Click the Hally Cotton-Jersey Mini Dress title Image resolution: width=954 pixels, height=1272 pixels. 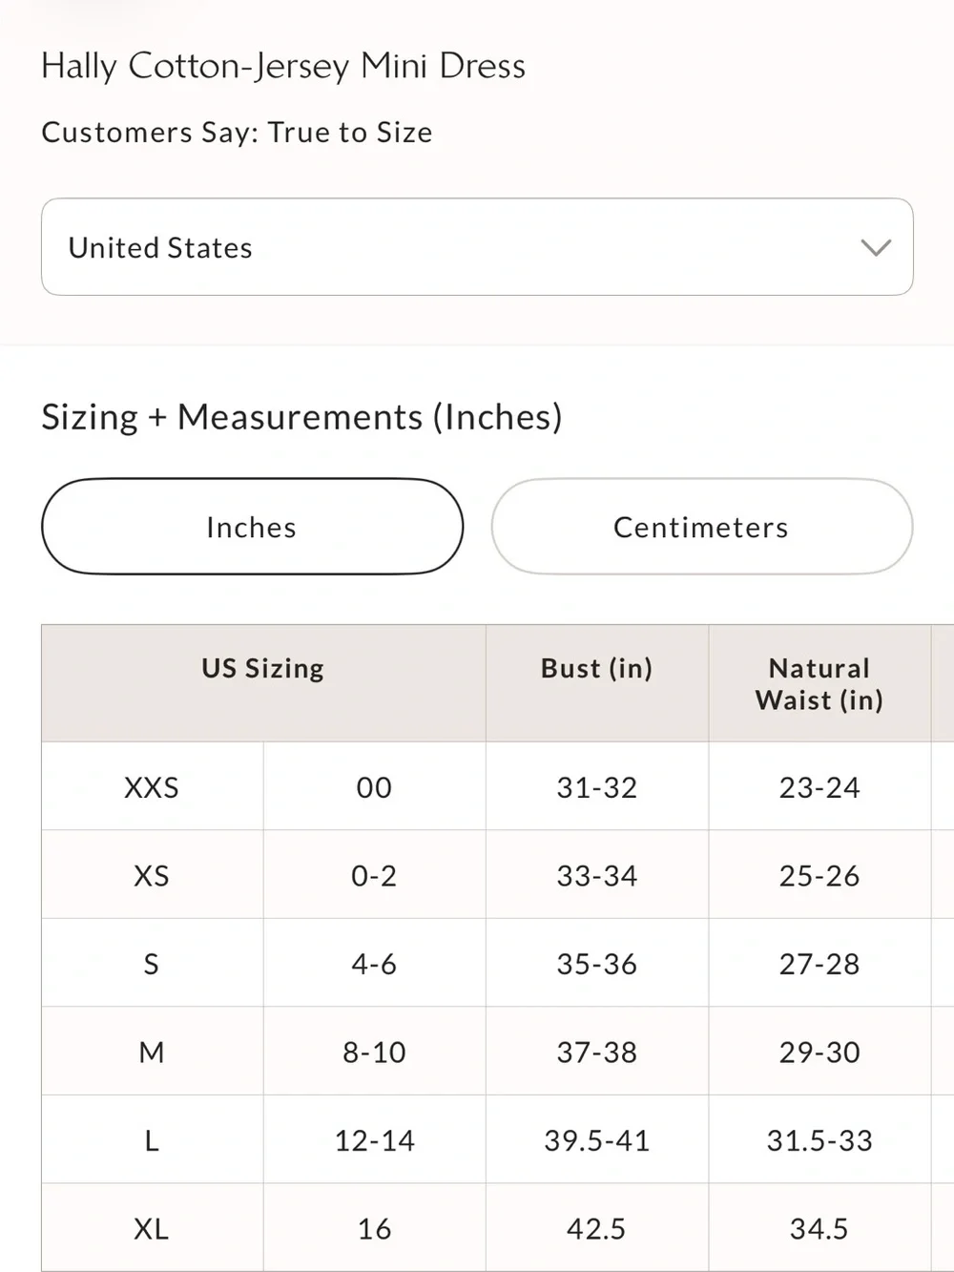tap(283, 66)
